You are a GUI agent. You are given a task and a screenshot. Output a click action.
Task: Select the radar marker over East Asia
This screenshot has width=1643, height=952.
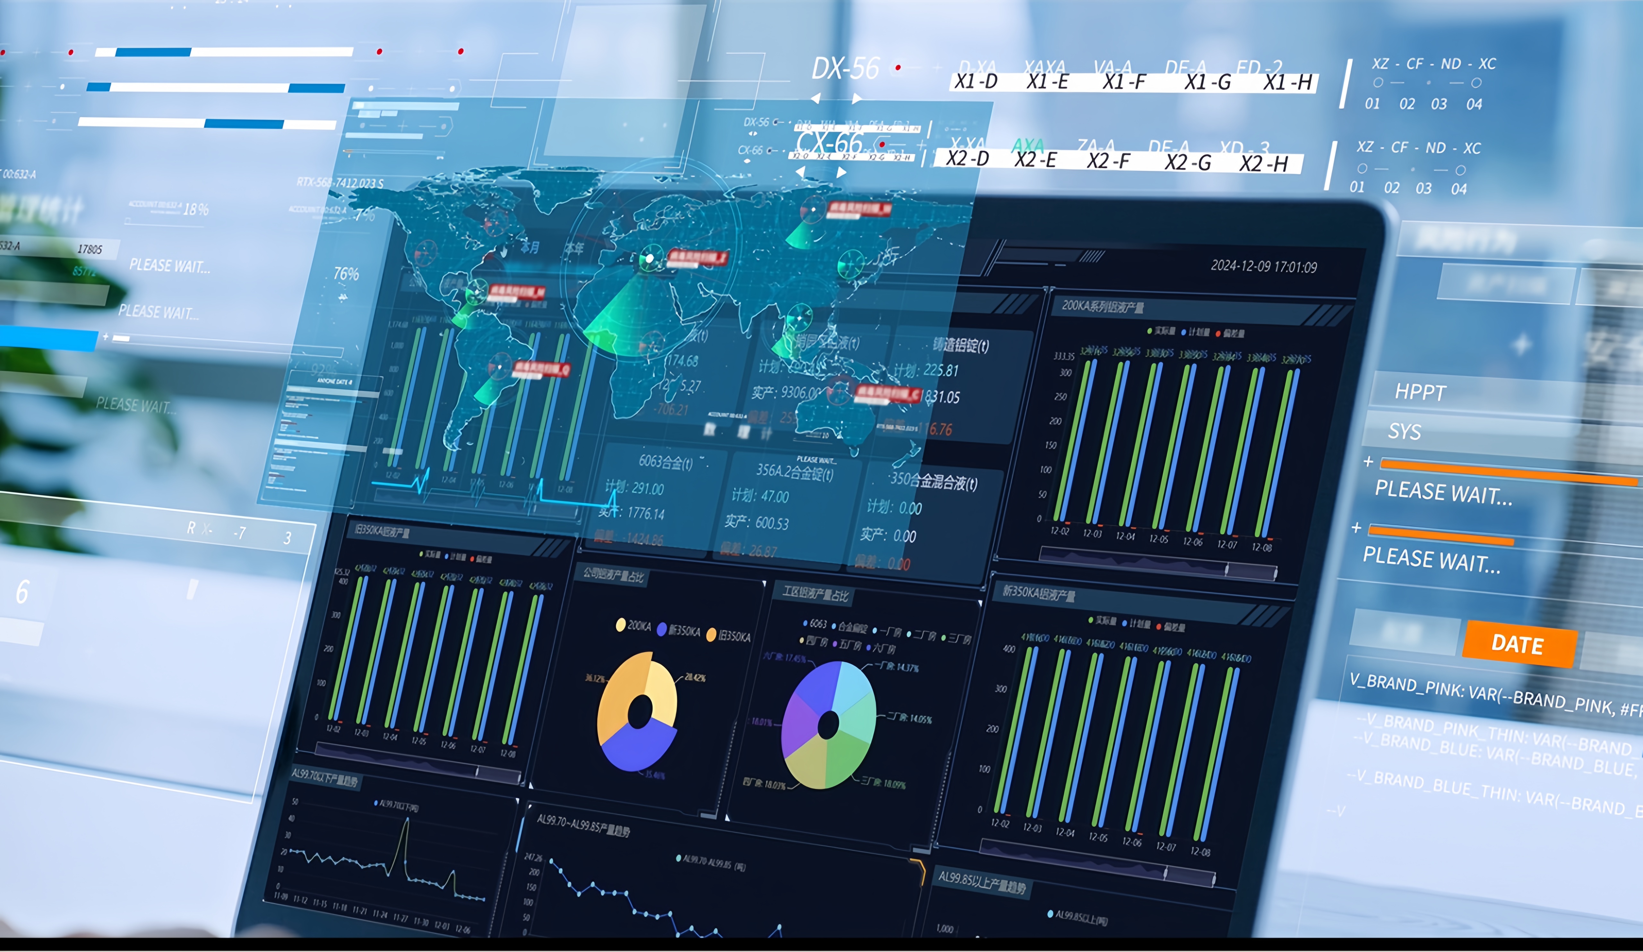pos(851,265)
